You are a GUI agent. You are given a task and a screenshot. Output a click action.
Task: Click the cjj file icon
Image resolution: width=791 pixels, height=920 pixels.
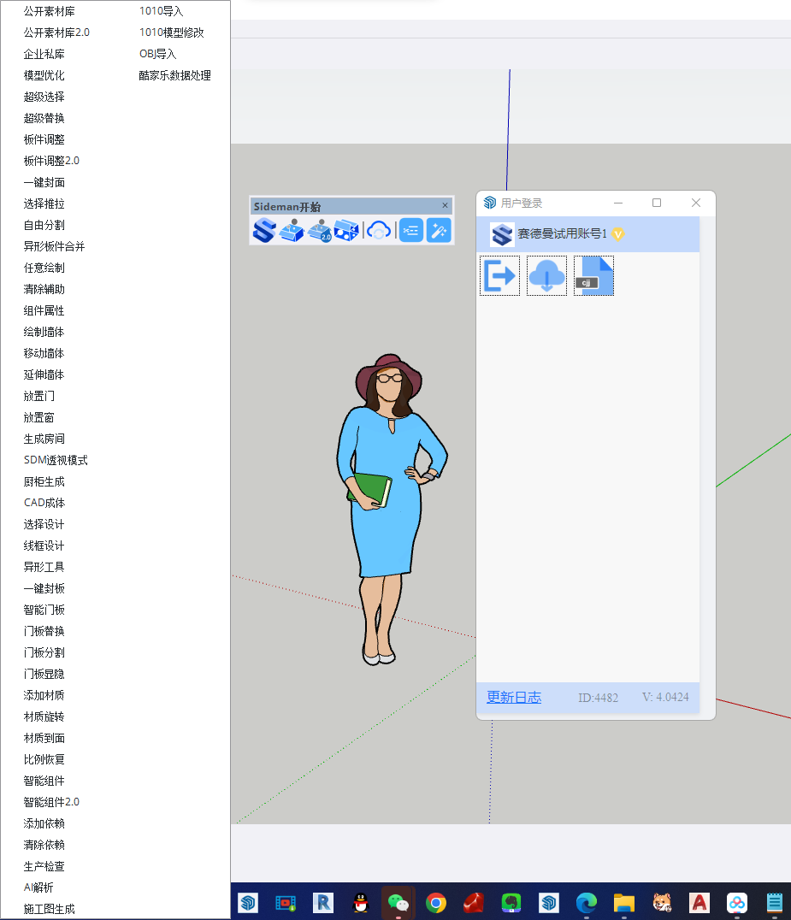[x=593, y=275]
